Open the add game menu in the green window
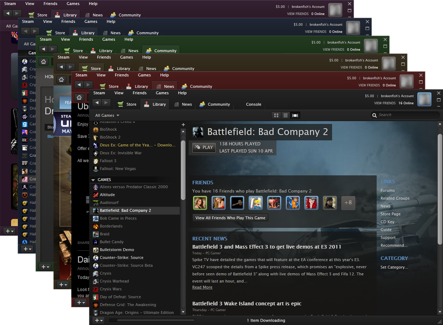This screenshot has height=325, width=443. 45,267
